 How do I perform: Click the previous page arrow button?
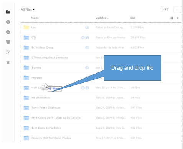click(x=177, y=10)
